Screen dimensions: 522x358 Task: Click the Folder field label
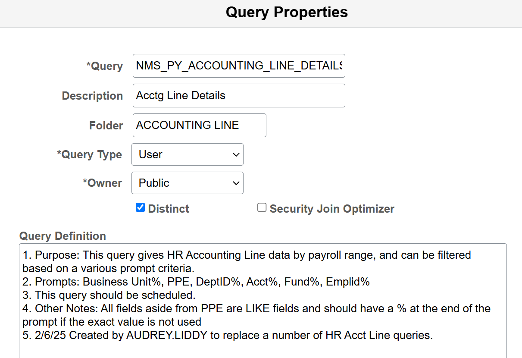106,126
